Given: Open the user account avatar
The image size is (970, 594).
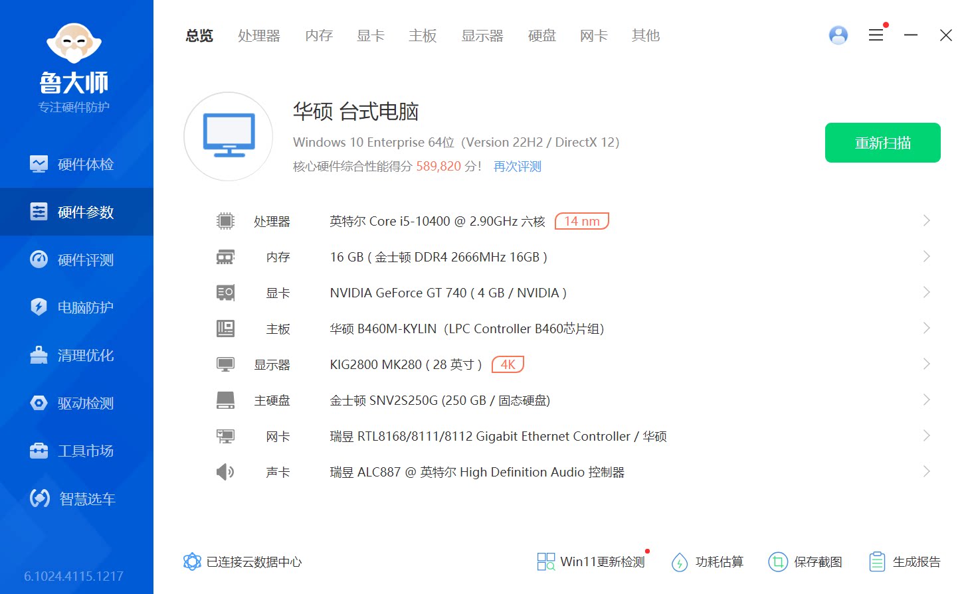Looking at the screenshot, I should pos(838,35).
